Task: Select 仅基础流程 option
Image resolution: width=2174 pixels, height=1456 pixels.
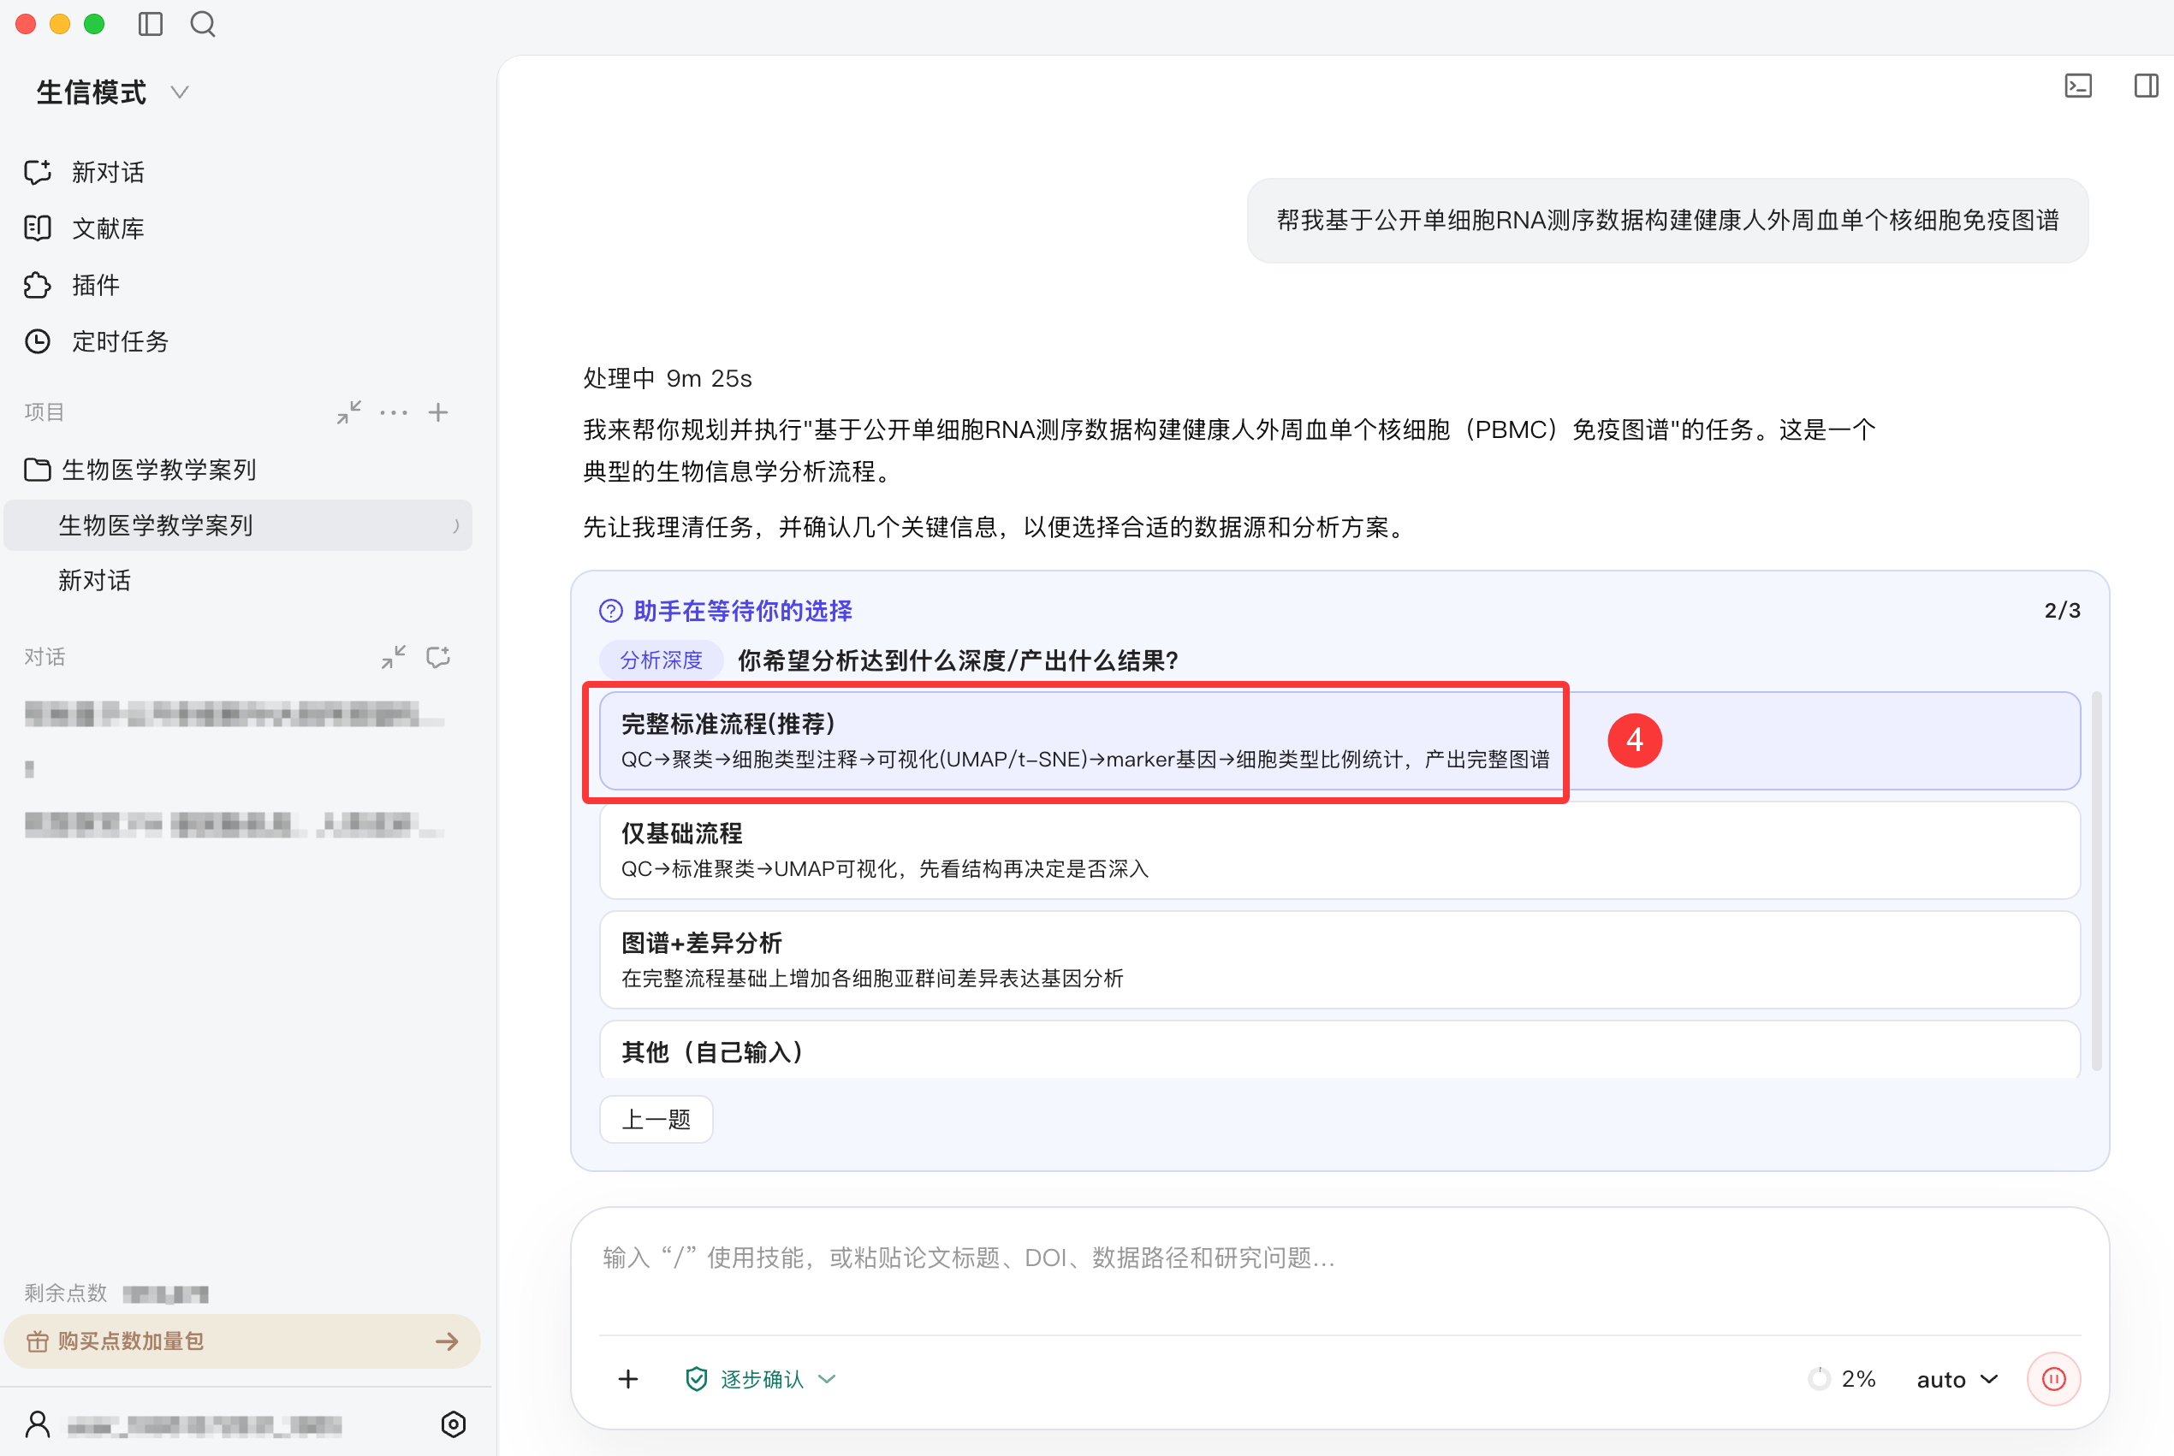Action: (x=1339, y=850)
